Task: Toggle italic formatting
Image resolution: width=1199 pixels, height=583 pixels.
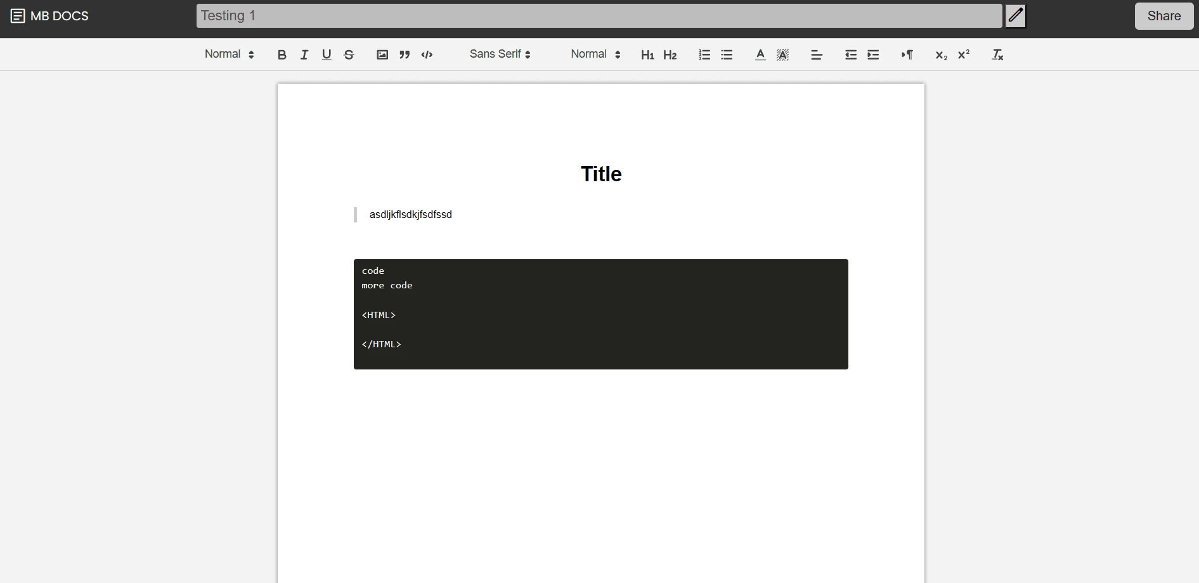Action: (x=304, y=54)
